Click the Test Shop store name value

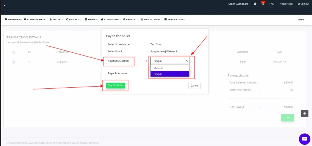tap(156, 44)
